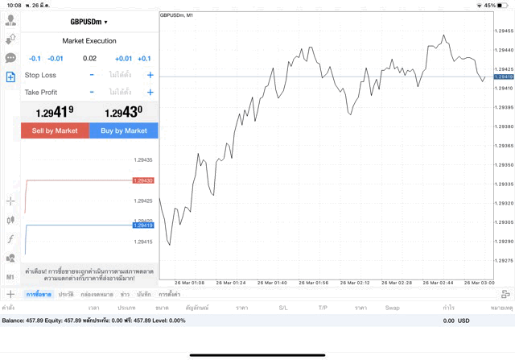
Task: Open the M1 timeframe selector
Action: 10,277
